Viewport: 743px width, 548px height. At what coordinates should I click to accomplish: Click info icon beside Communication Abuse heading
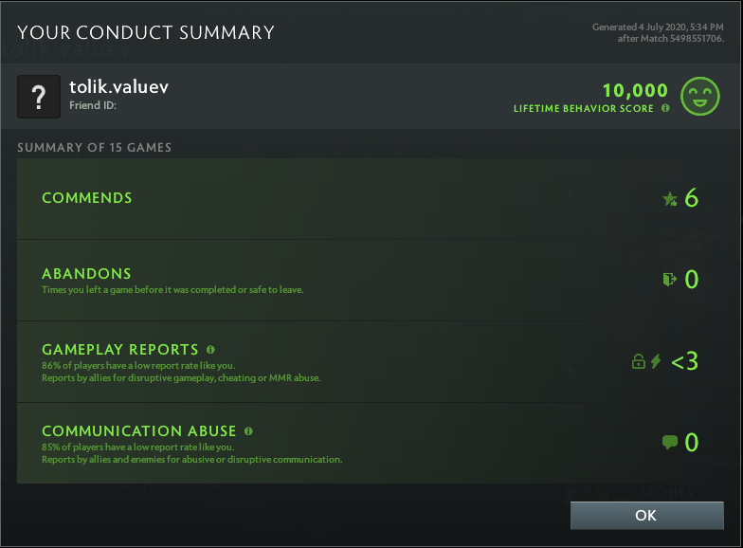[248, 430]
